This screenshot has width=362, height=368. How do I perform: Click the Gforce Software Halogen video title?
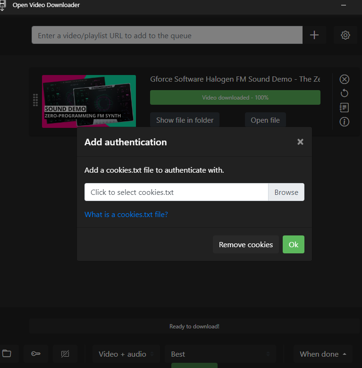click(x=235, y=79)
